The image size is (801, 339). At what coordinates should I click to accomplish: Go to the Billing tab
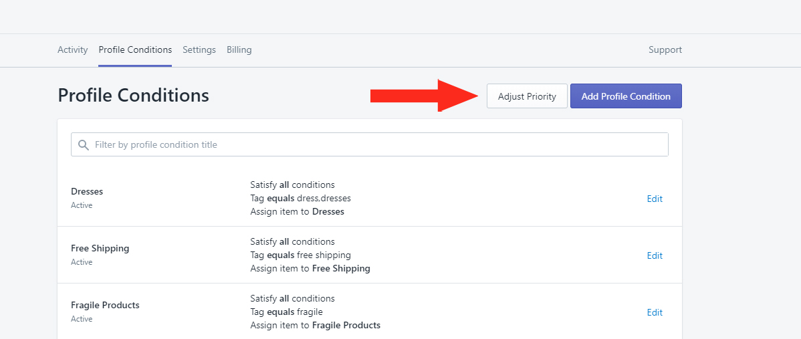click(x=239, y=50)
